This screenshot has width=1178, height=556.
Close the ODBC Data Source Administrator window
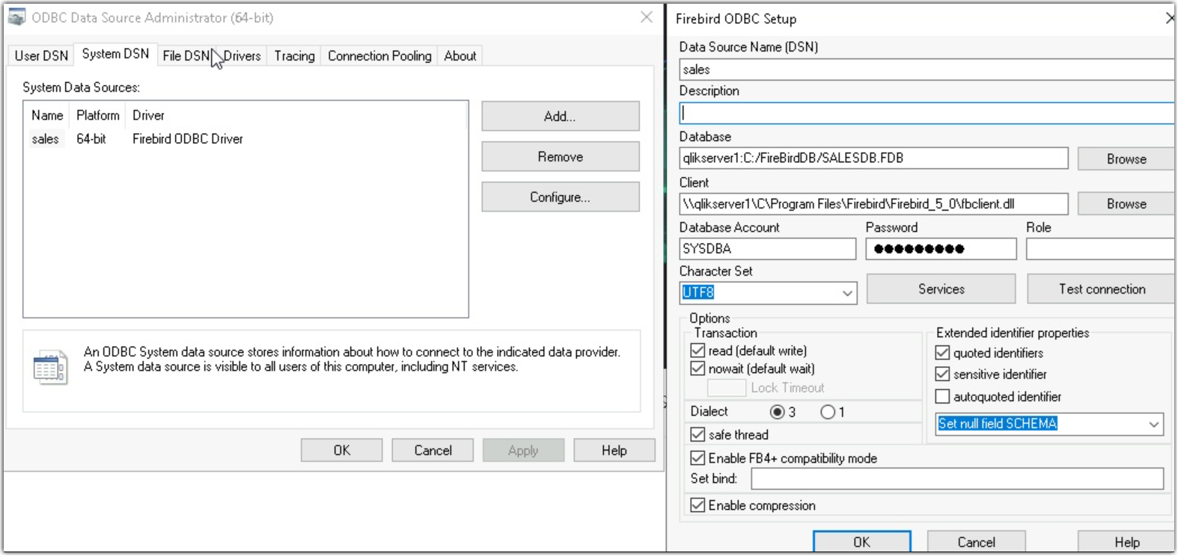pyautogui.click(x=647, y=17)
